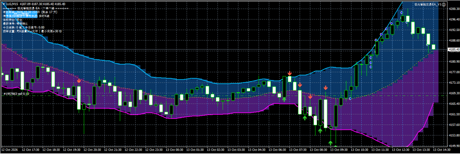
Task: Click the green buy arrow below the 13 Oct 06:30 candle
Action: click(284, 99)
